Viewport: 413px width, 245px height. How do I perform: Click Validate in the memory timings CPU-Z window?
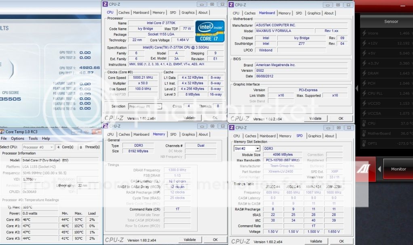(x=190, y=240)
